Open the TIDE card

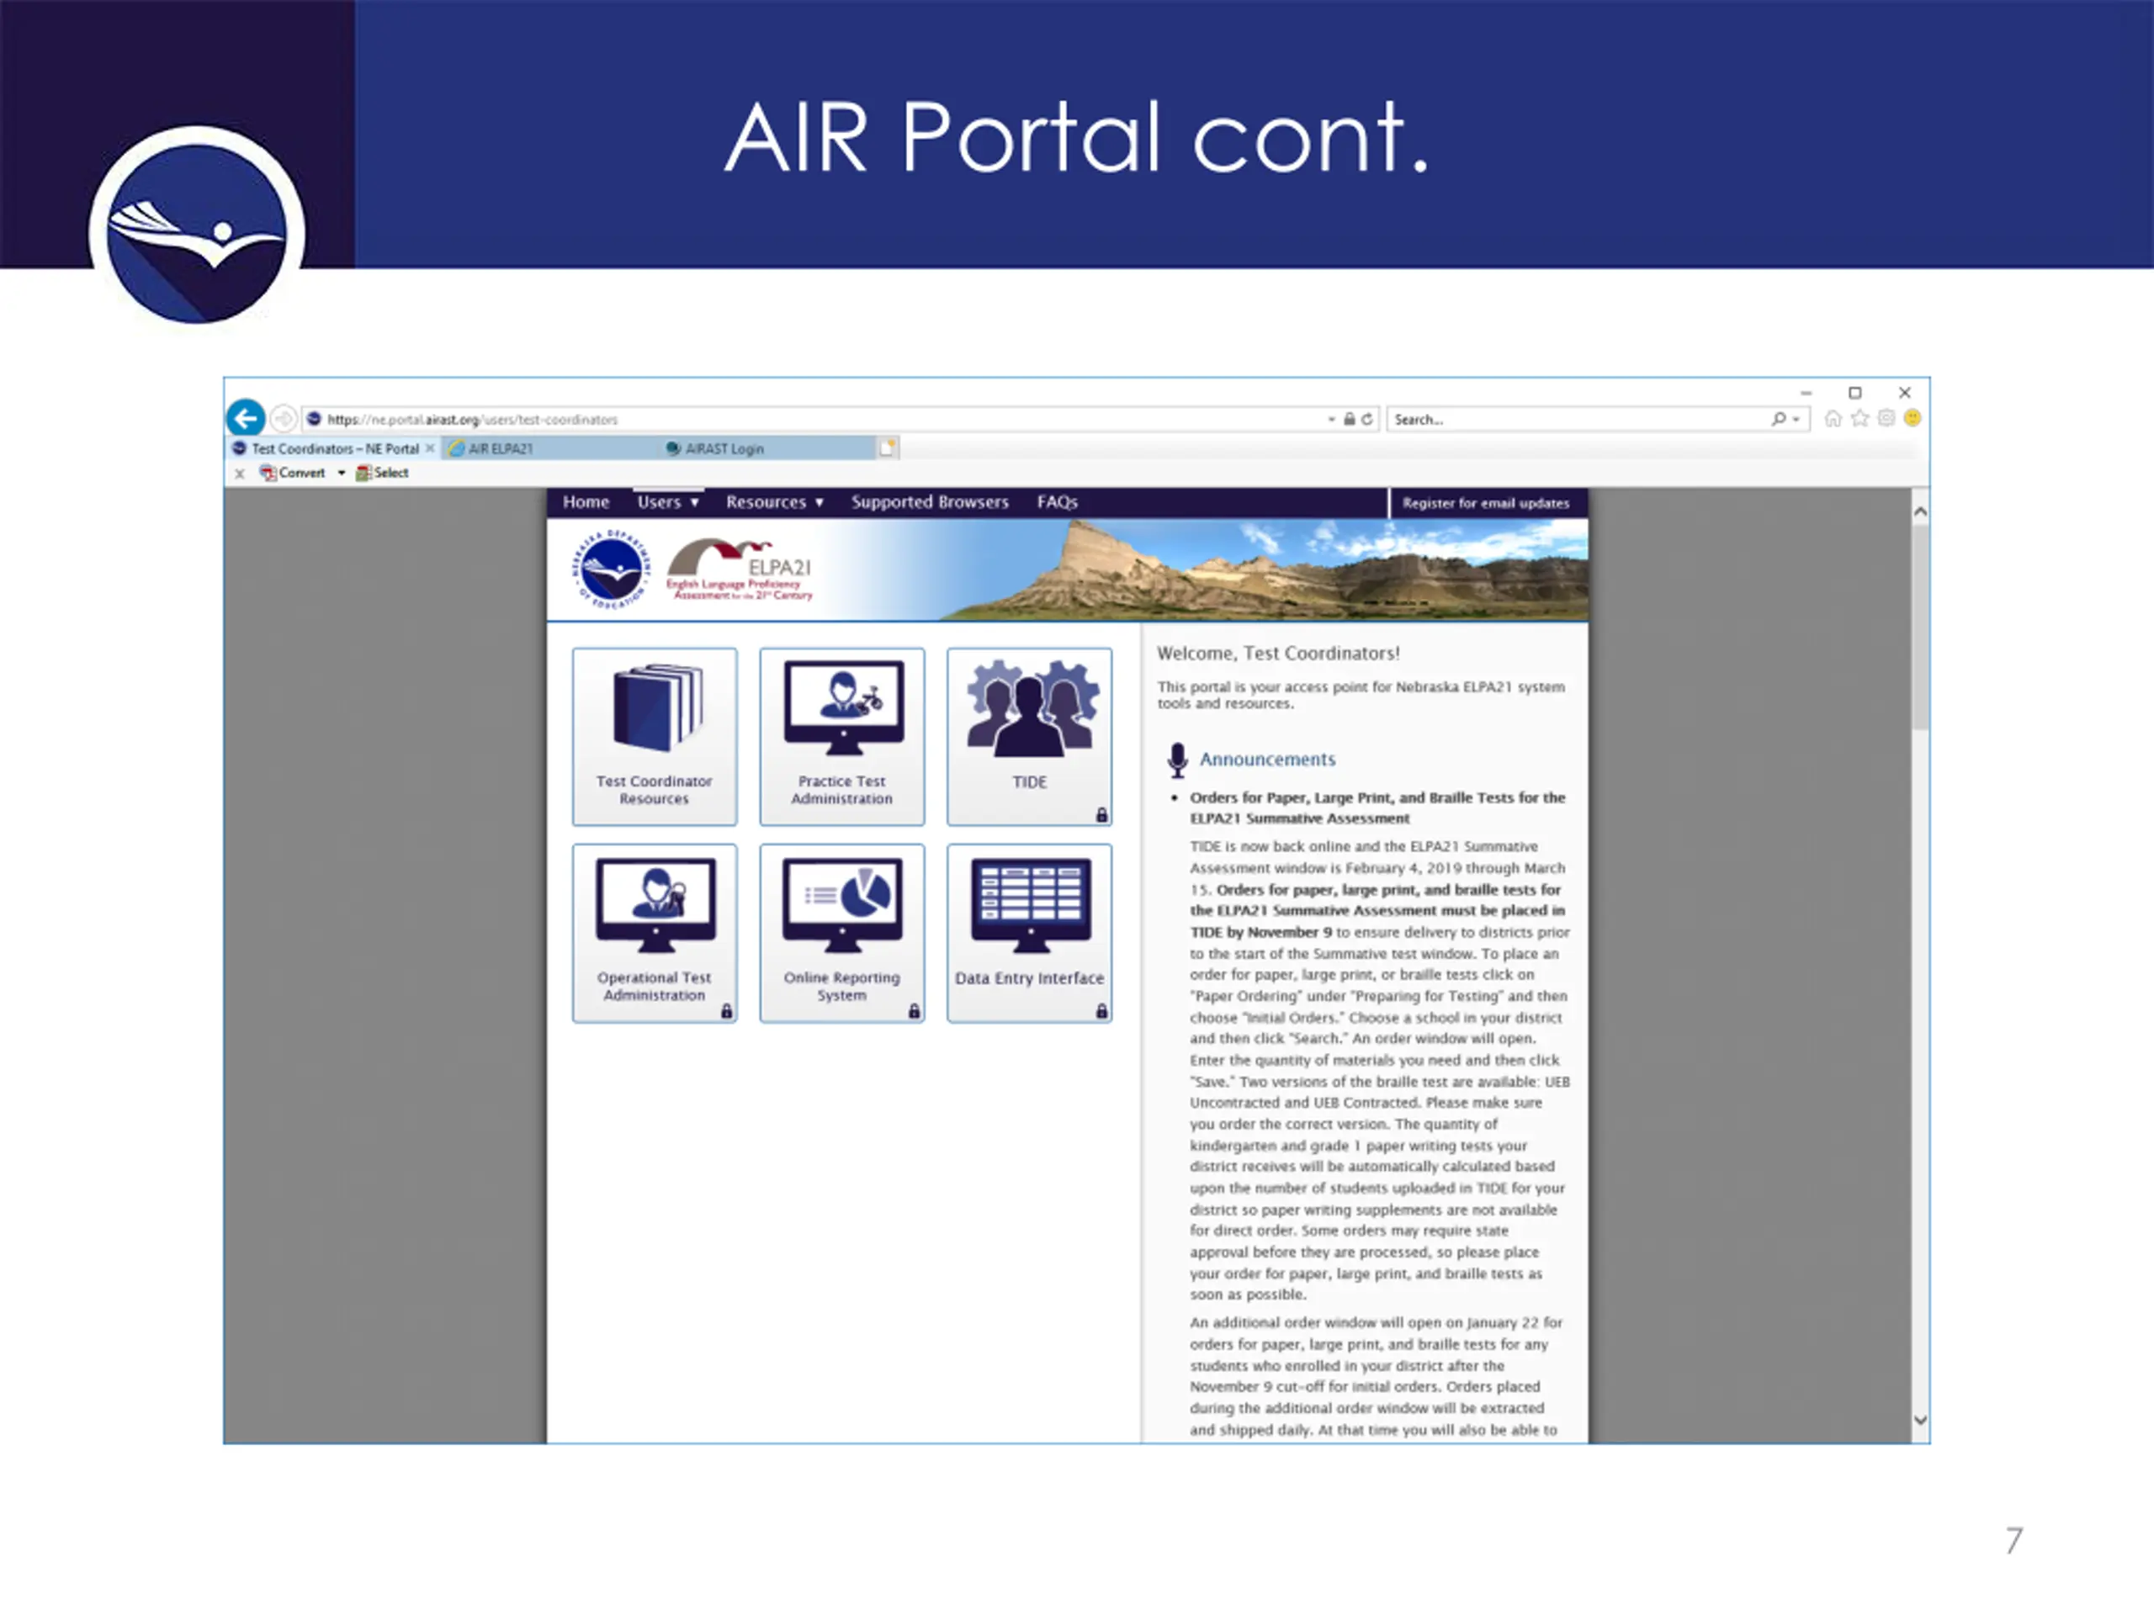(1029, 736)
